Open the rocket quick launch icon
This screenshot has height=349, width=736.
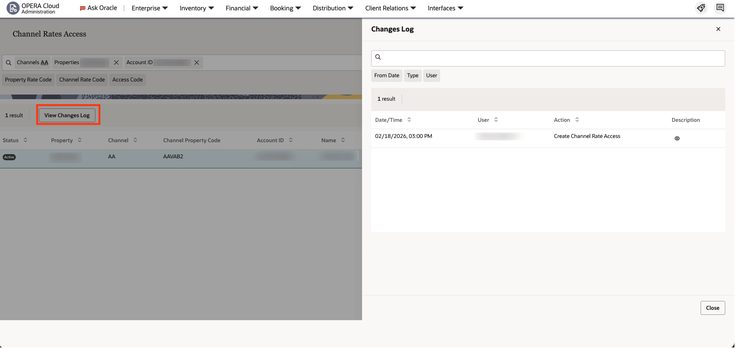701,8
